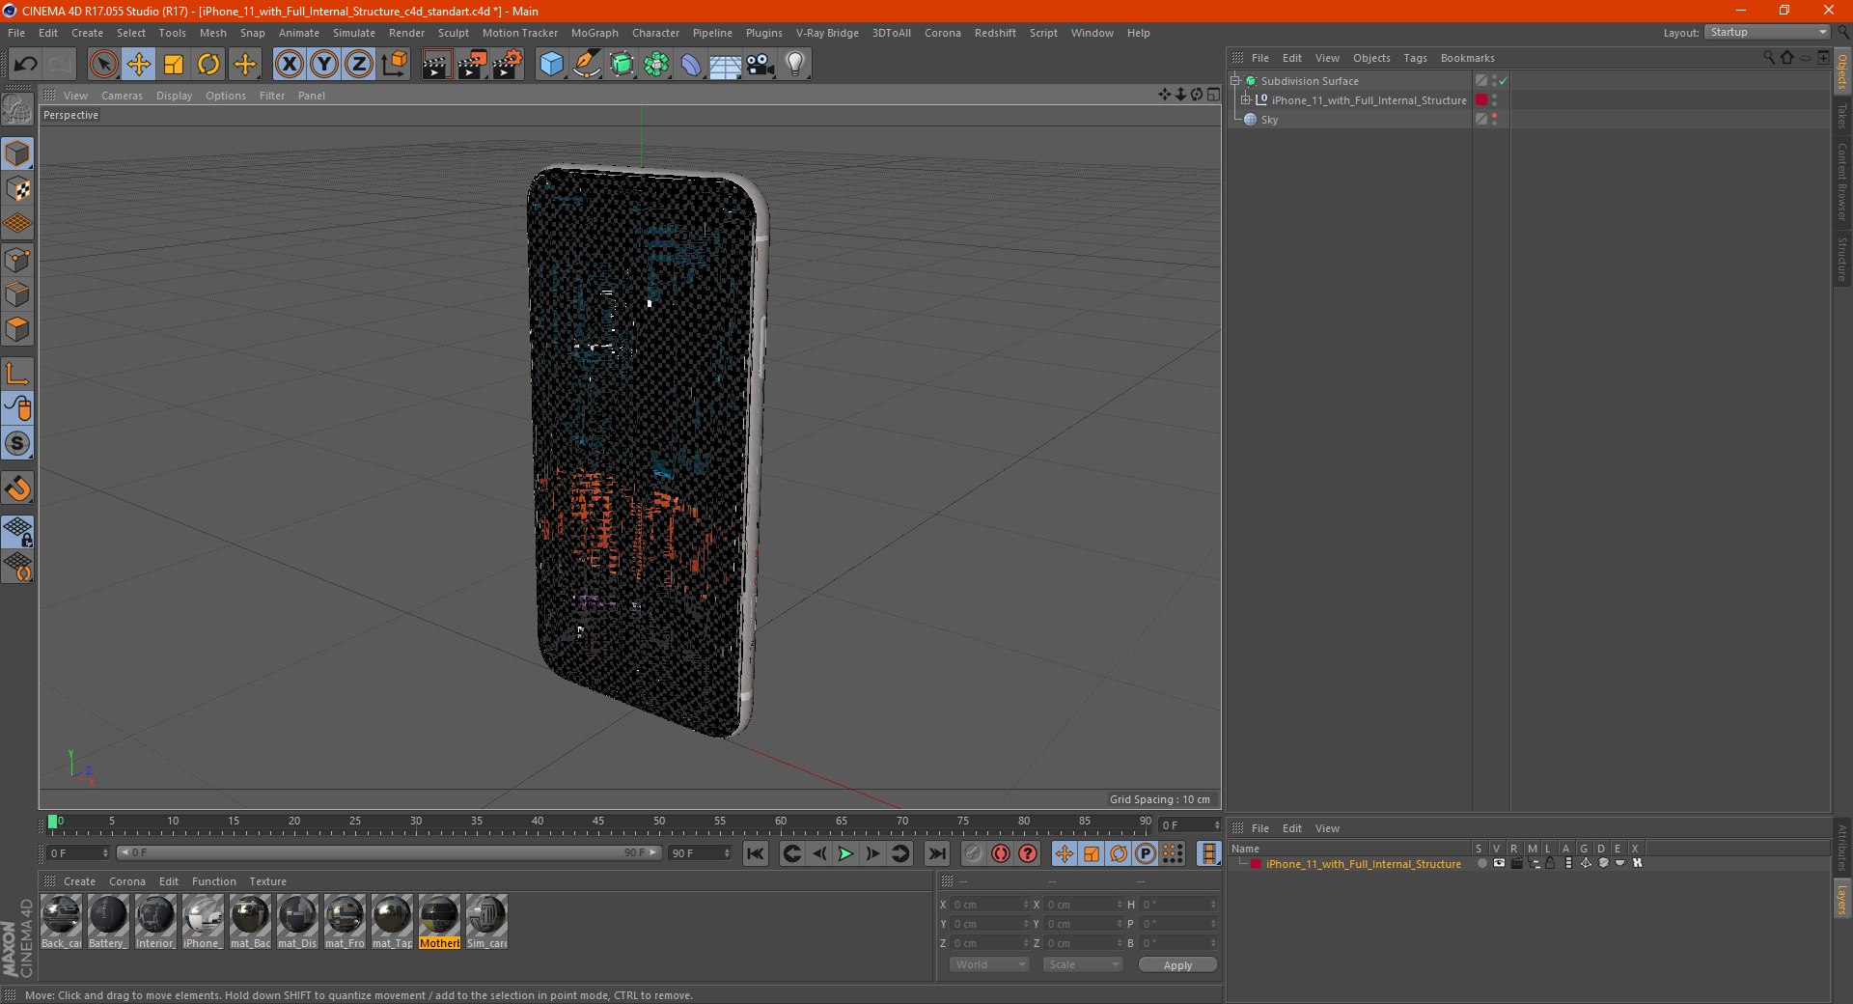The height and width of the screenshot is (1004, 1853).
Task: Click Make Editable icon in left toolbar
Action: click(17, 110)
